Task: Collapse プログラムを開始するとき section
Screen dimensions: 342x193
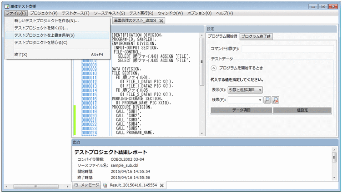Action: (x=214, y=68)
